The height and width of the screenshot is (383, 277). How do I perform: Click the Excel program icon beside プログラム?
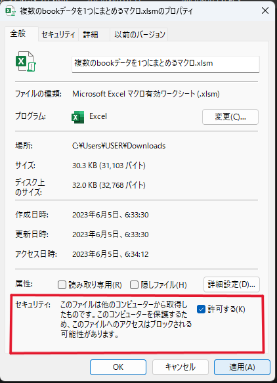pyautogui.click(x=77, y=117)
